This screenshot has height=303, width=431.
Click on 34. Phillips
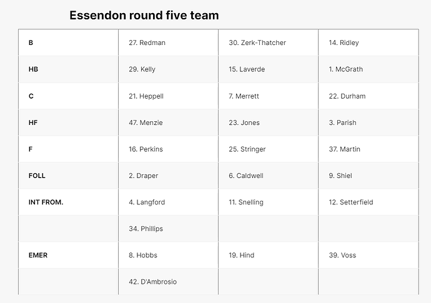pos(146,229)
